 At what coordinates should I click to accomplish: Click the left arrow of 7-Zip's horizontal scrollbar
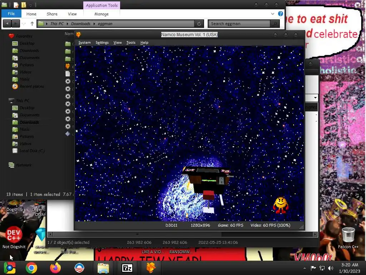coord(50,234)
